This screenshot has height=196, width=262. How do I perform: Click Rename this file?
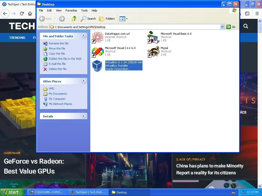tap(59, 43)
